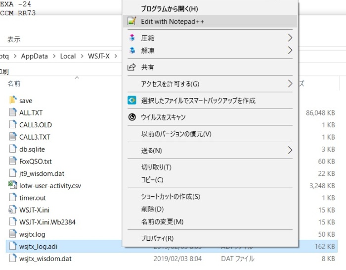Click the CALL3.TXT file icon

click(x=13, y=137)
